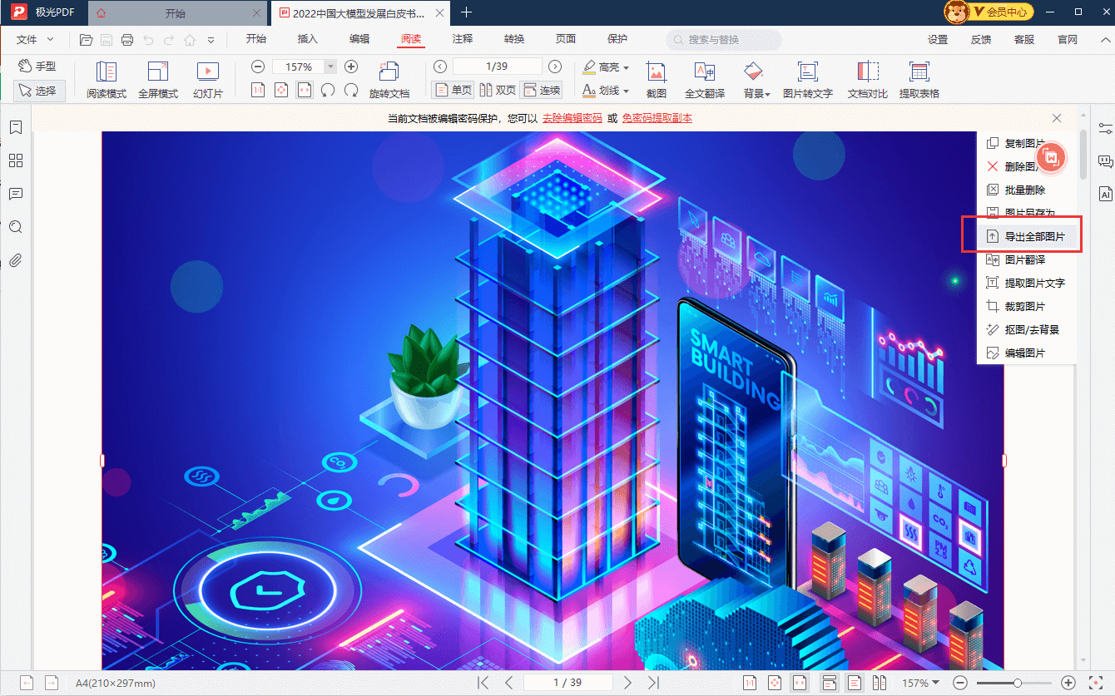The height and width of the screenshot is (696, 1115).
Task: Switch to 单页 single page view
Action: click(x=453, y=90)
